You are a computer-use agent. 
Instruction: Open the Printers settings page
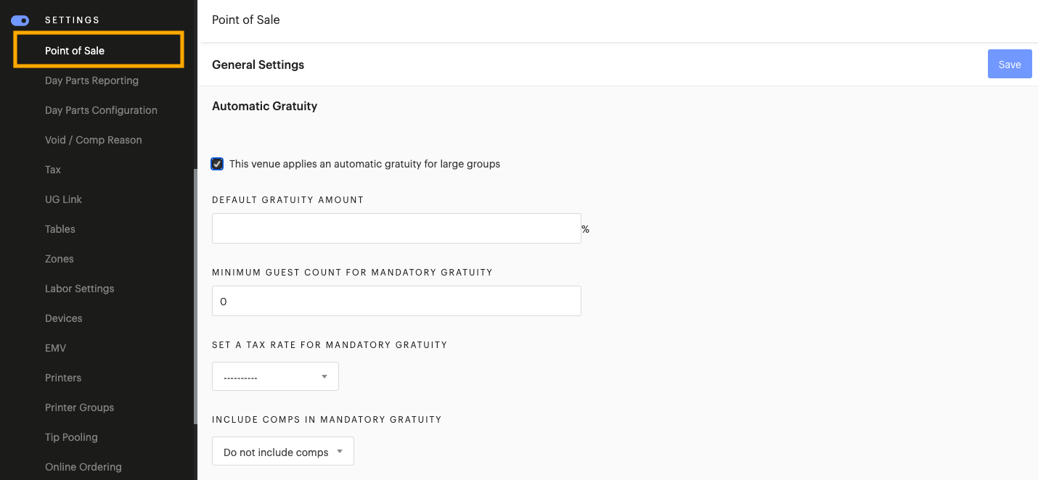click(x=63, y=378)
